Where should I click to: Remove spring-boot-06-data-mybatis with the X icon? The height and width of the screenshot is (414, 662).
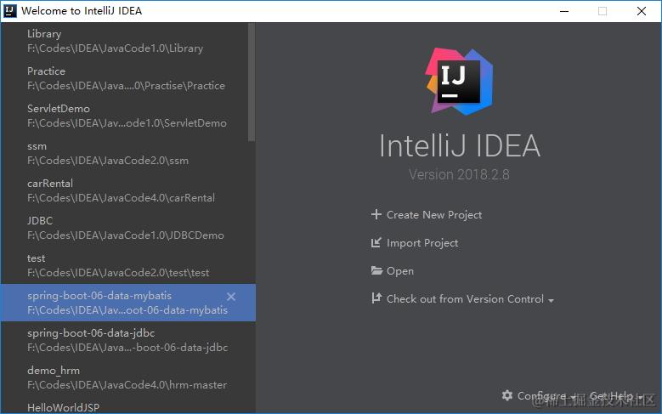[231, 297]
